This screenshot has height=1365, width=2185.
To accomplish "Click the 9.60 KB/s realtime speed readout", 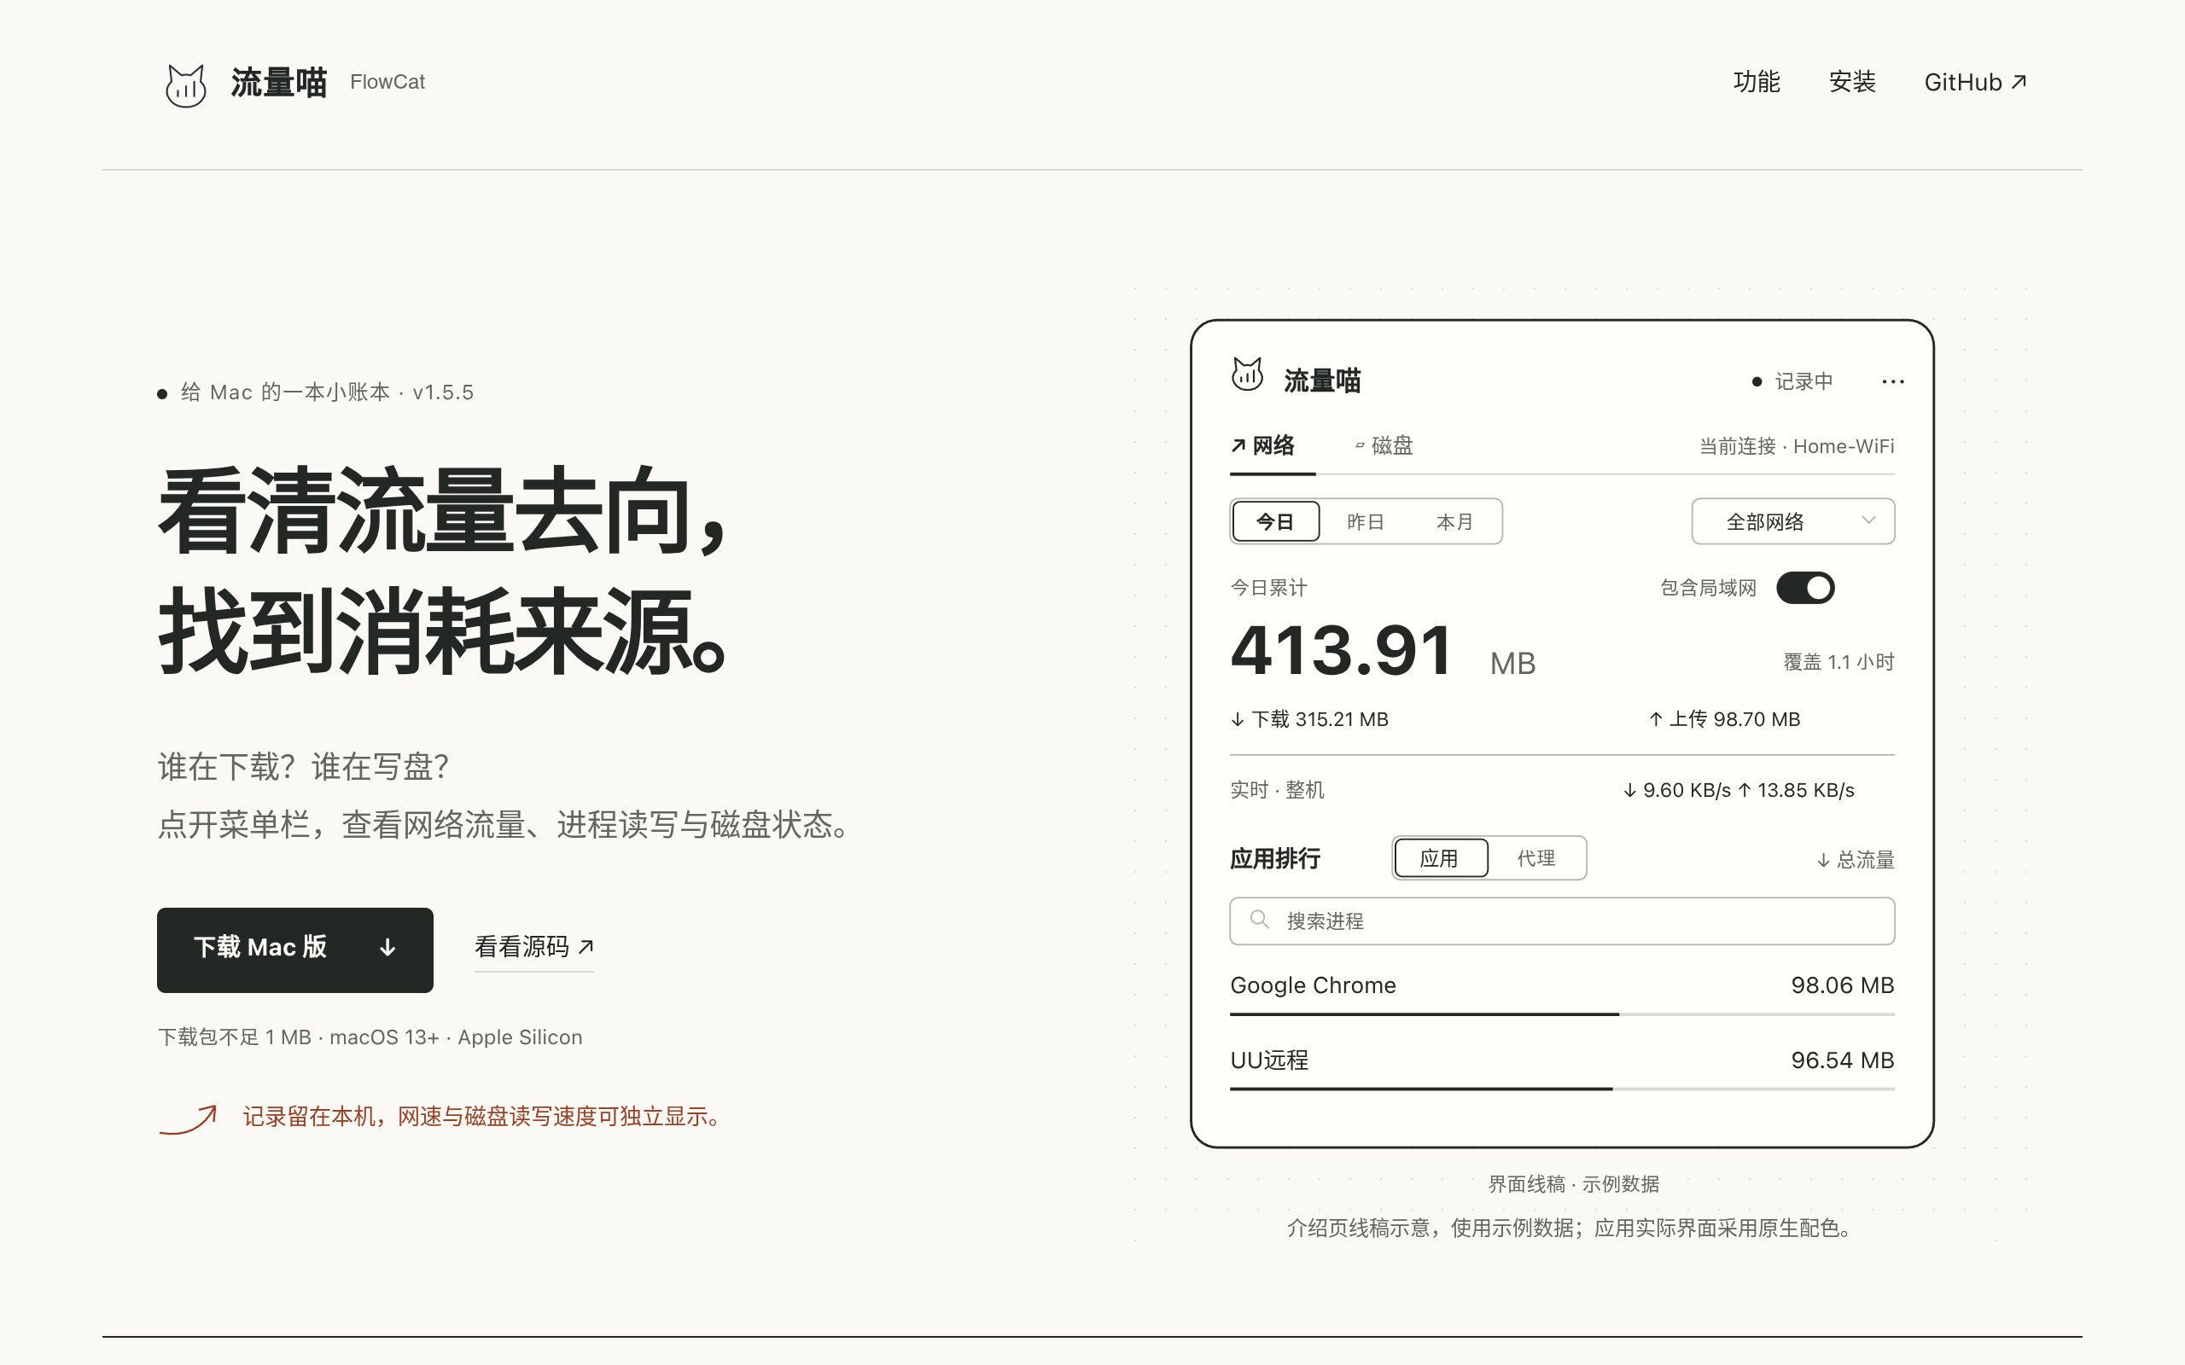I will [x=1677, y=790].
